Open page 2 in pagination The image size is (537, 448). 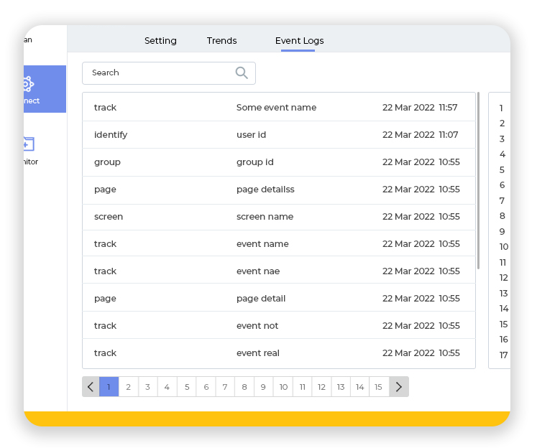point(128,387)
